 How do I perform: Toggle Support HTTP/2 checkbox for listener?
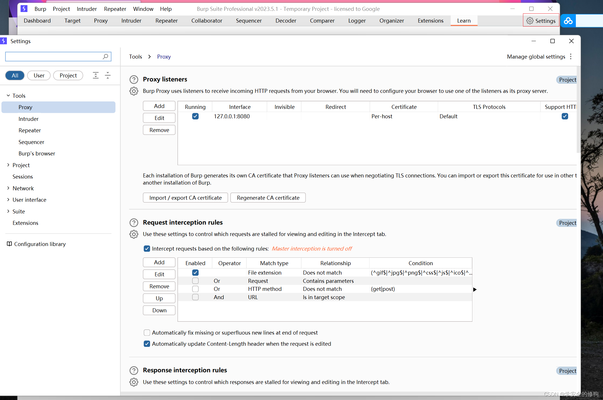click(565, 116)
